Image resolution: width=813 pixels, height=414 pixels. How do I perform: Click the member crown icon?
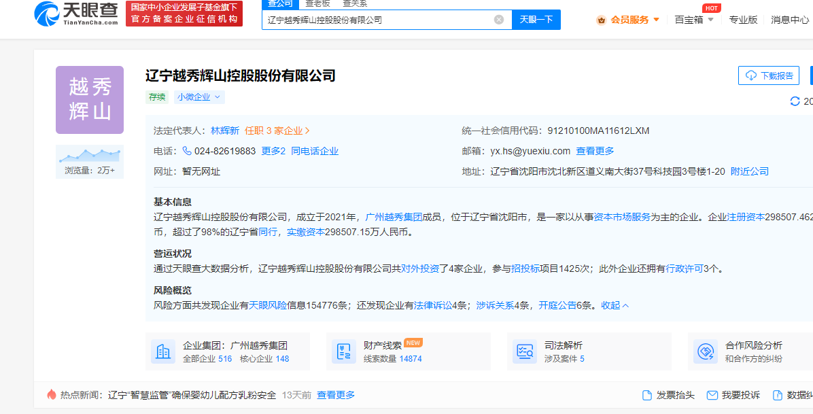point(602,20)
